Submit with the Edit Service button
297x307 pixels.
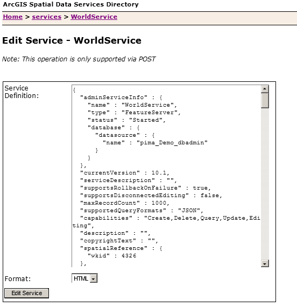click(x=26, y=293)
